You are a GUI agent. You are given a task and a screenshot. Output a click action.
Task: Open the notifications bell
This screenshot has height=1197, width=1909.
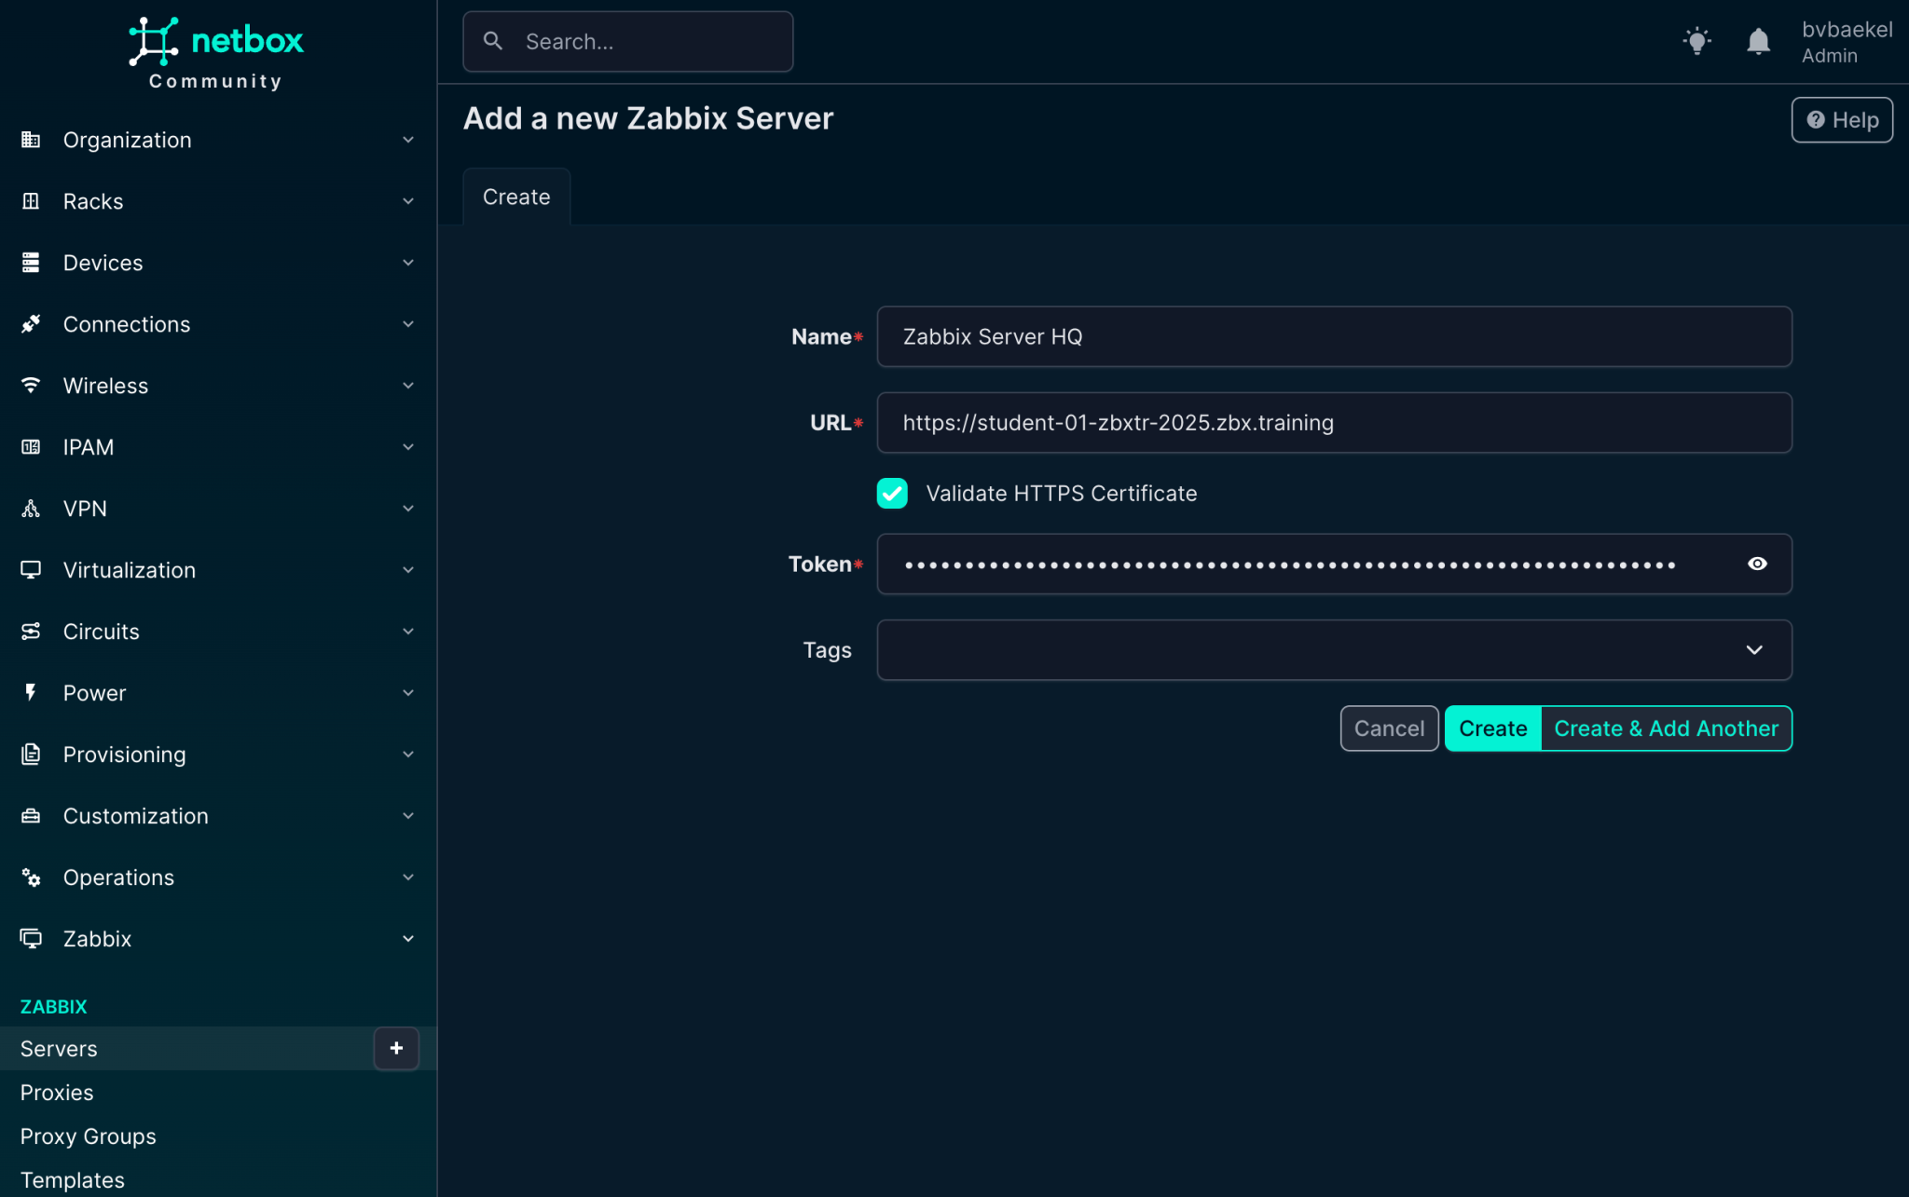coord(1758,41)
